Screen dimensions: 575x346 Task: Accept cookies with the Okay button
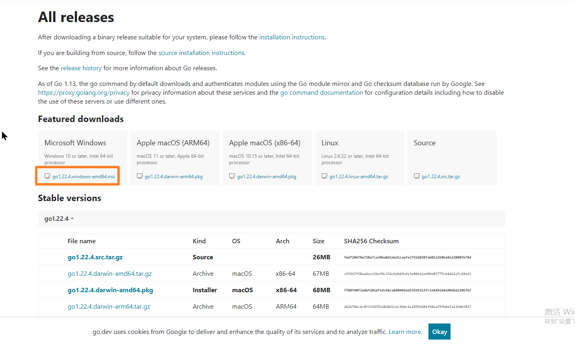click(439, 332)
